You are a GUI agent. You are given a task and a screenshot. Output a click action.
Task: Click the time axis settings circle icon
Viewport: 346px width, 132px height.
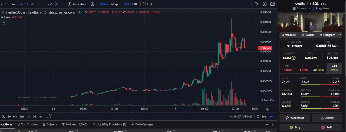(268, 109)
